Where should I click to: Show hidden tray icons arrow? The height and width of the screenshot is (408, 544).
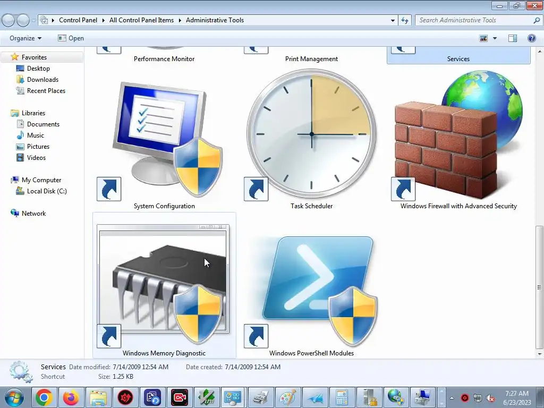click(x=452, y=398)
